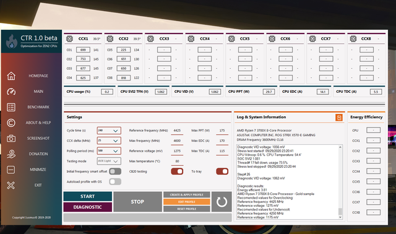The image size is (396, 234).
Task: Click the progress bar below the buttons
Action: [147, 217]
